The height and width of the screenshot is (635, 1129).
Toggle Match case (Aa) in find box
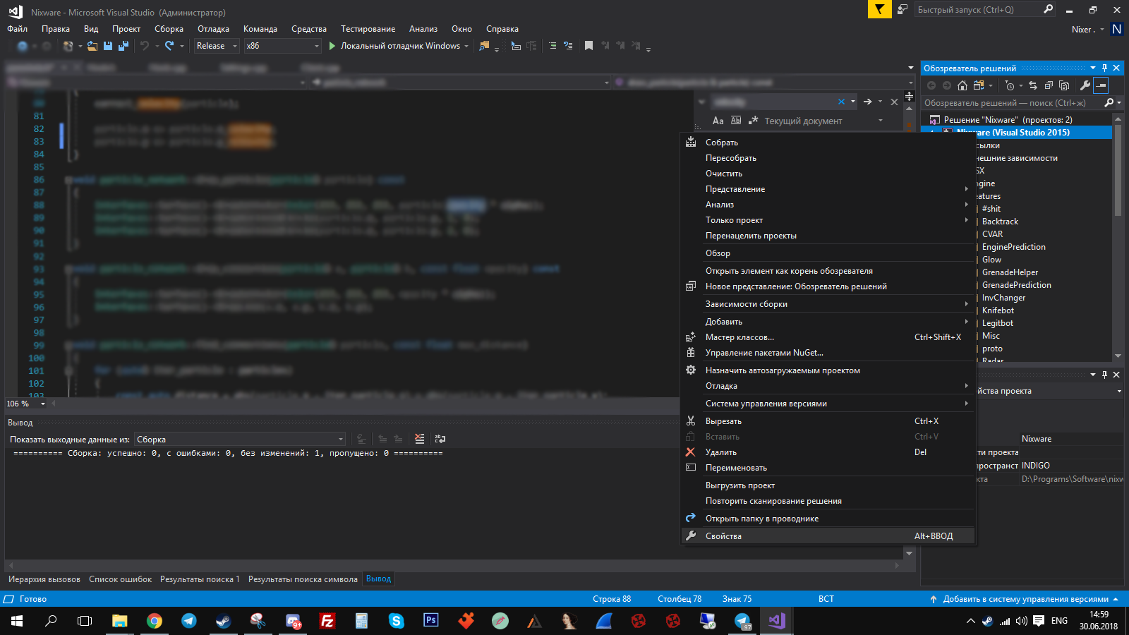tap(718, 121)
